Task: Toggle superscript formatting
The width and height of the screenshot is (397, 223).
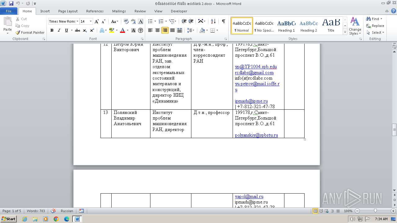Action: (x=92, y=30)
